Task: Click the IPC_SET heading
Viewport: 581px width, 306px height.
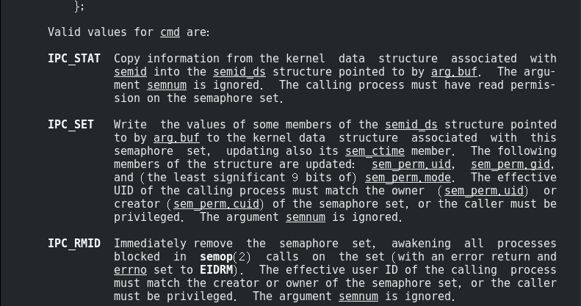Action: (71, 125)
